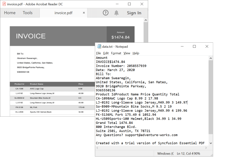Click 'INVOICE$1474.84' line in Notepad

coord(111,62)
